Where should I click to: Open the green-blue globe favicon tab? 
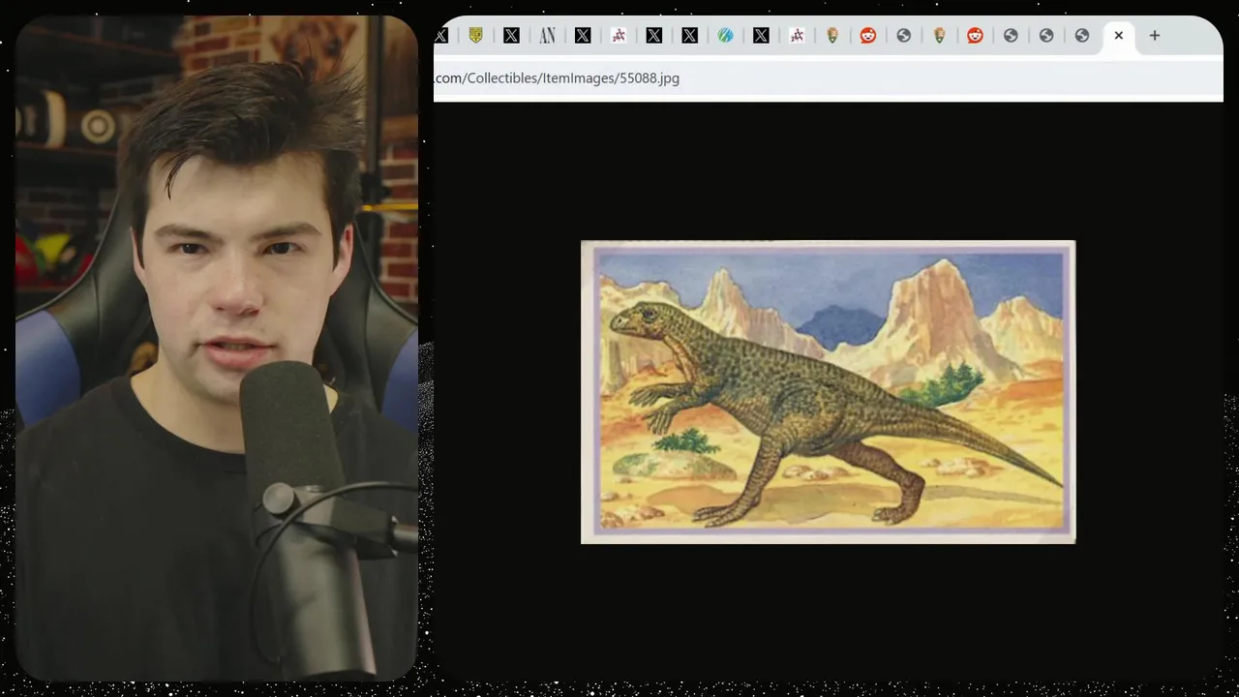click(x=725, y=36)
